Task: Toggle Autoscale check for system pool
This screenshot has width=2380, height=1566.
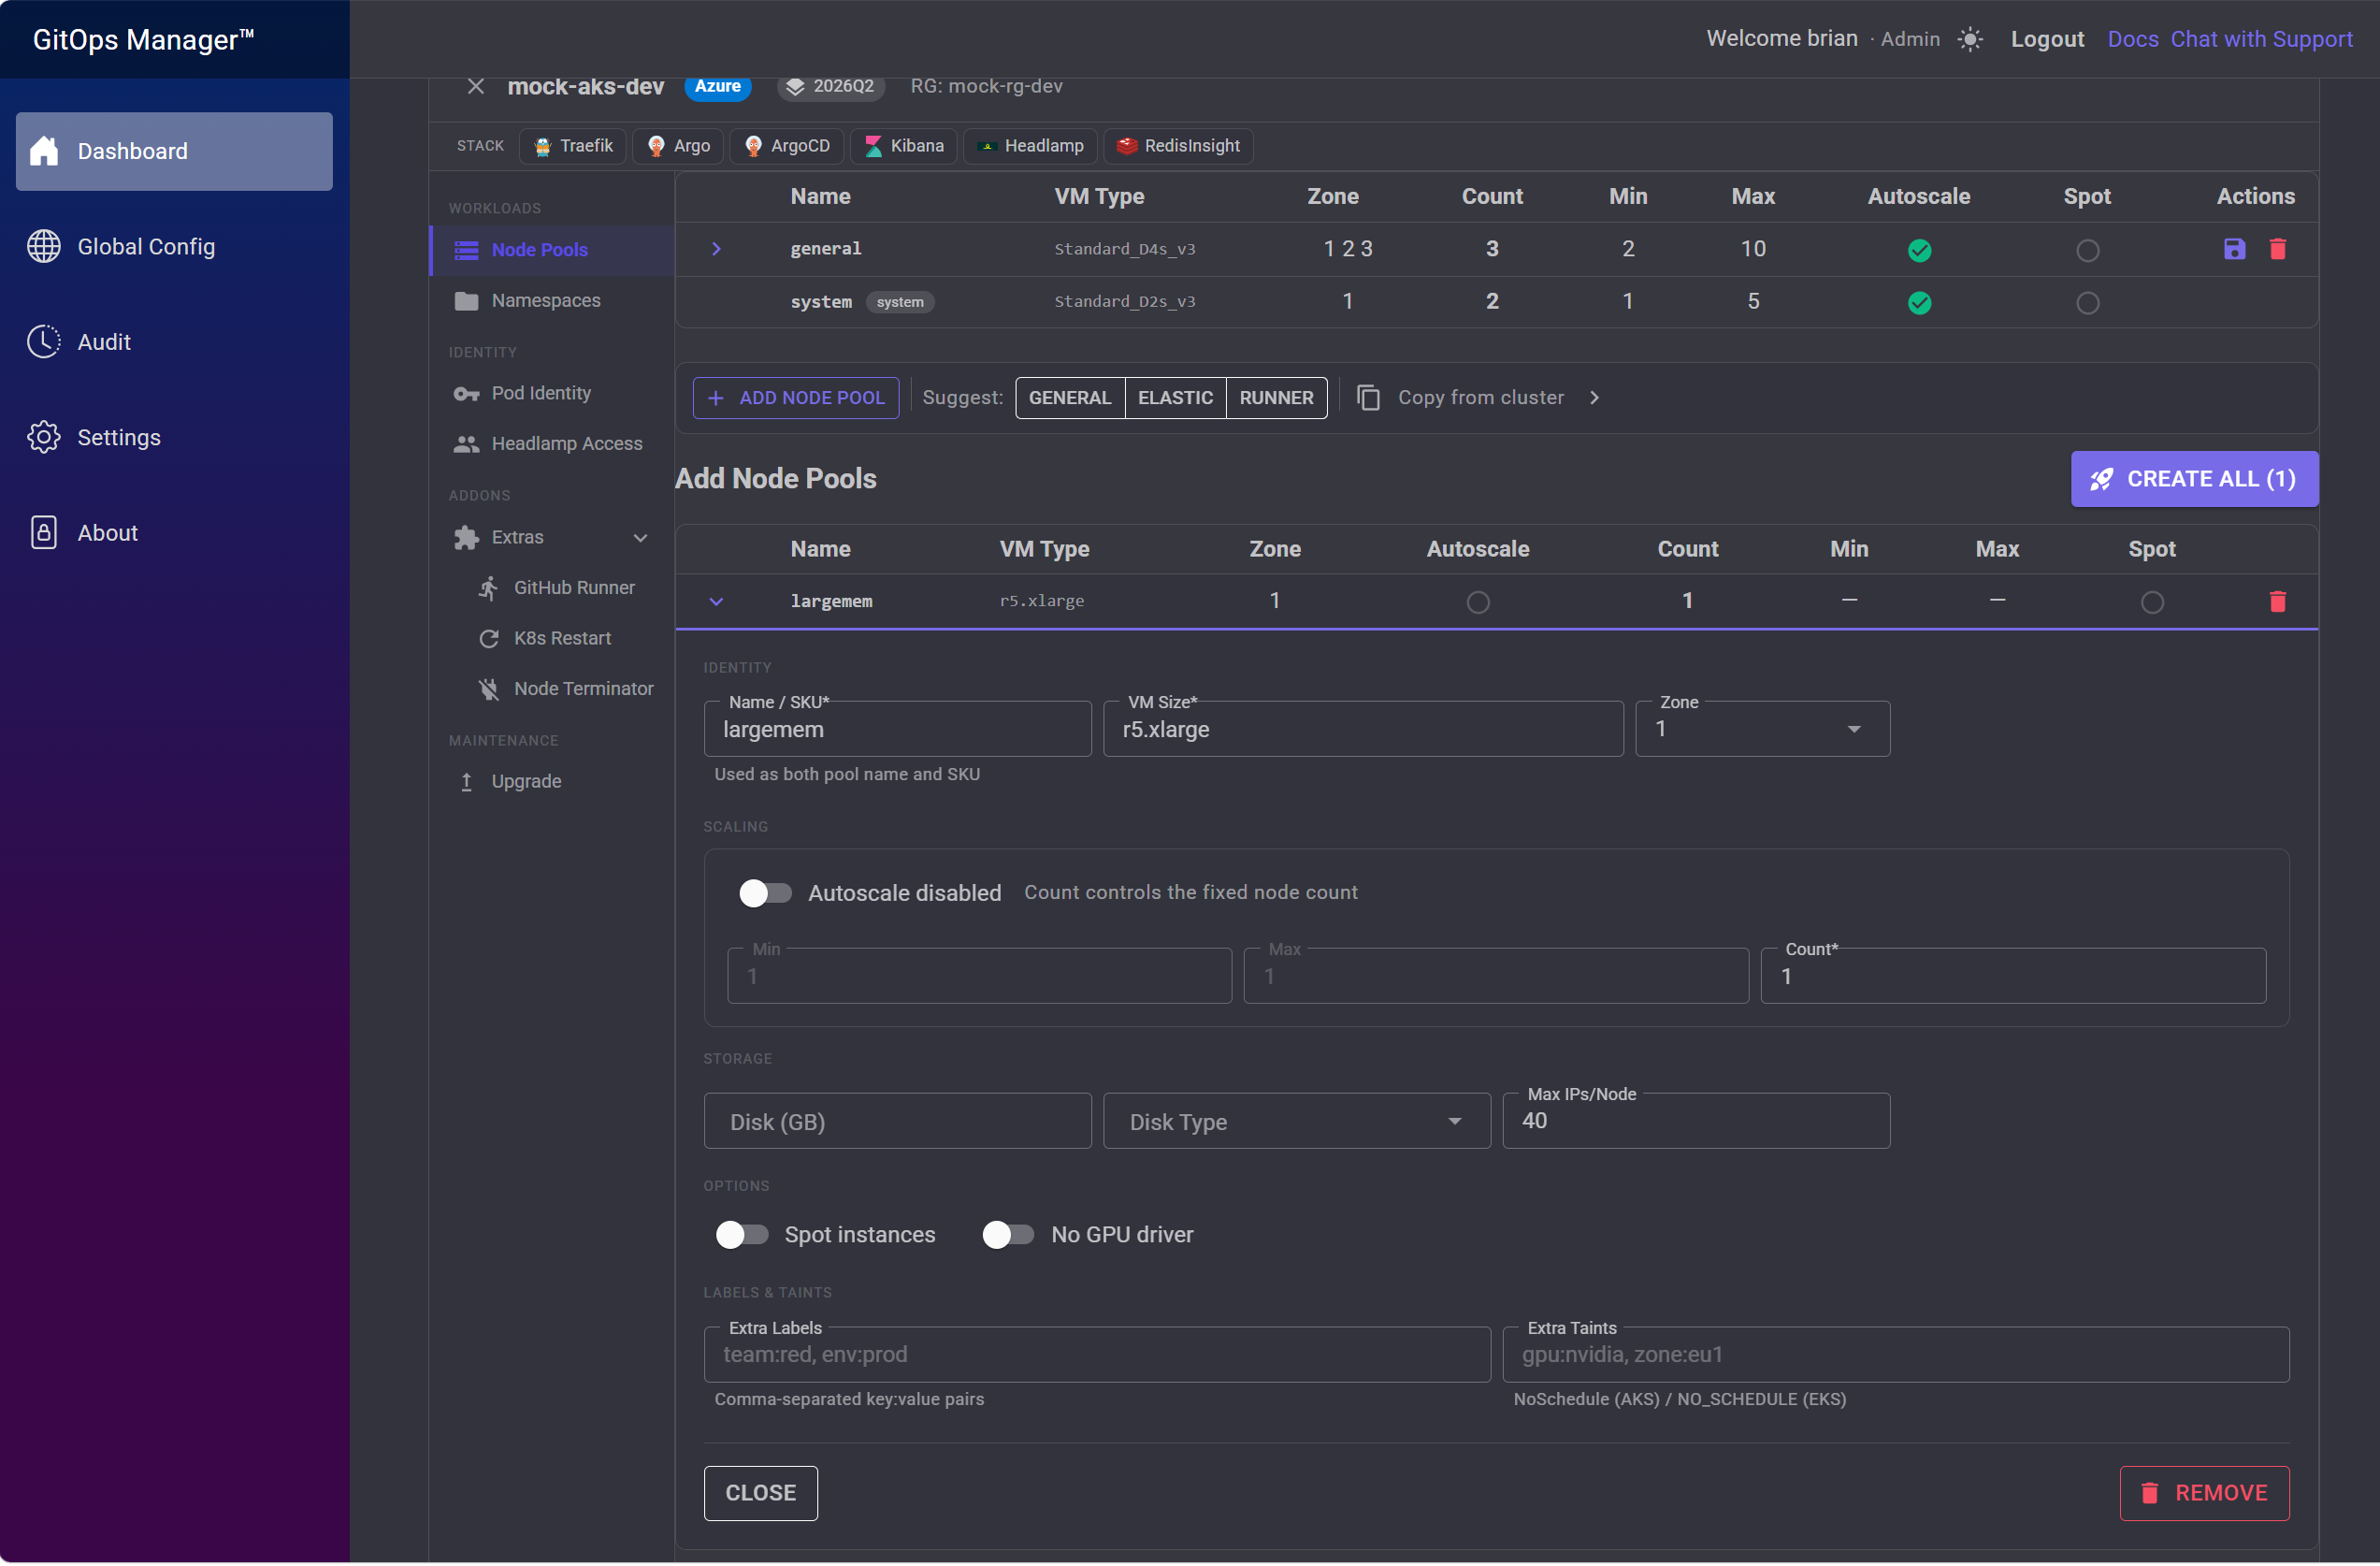Action: click(1920, 303)
